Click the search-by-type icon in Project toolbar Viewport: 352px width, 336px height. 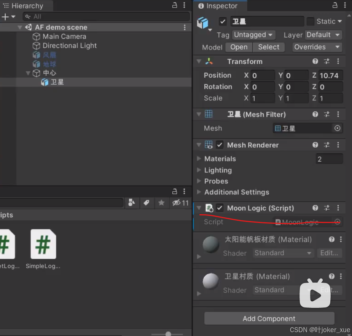[132, 203]
